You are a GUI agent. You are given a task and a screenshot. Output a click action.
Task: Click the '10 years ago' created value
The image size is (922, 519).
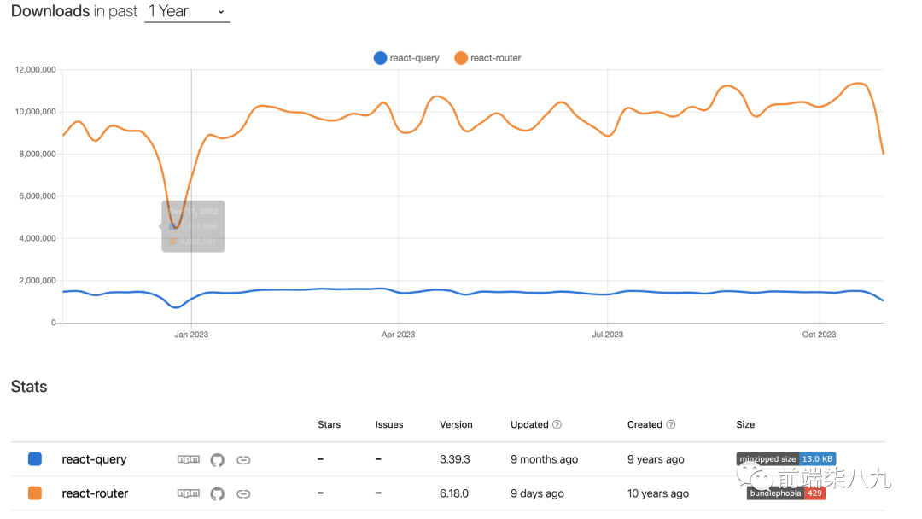click(x=658, y=493)
